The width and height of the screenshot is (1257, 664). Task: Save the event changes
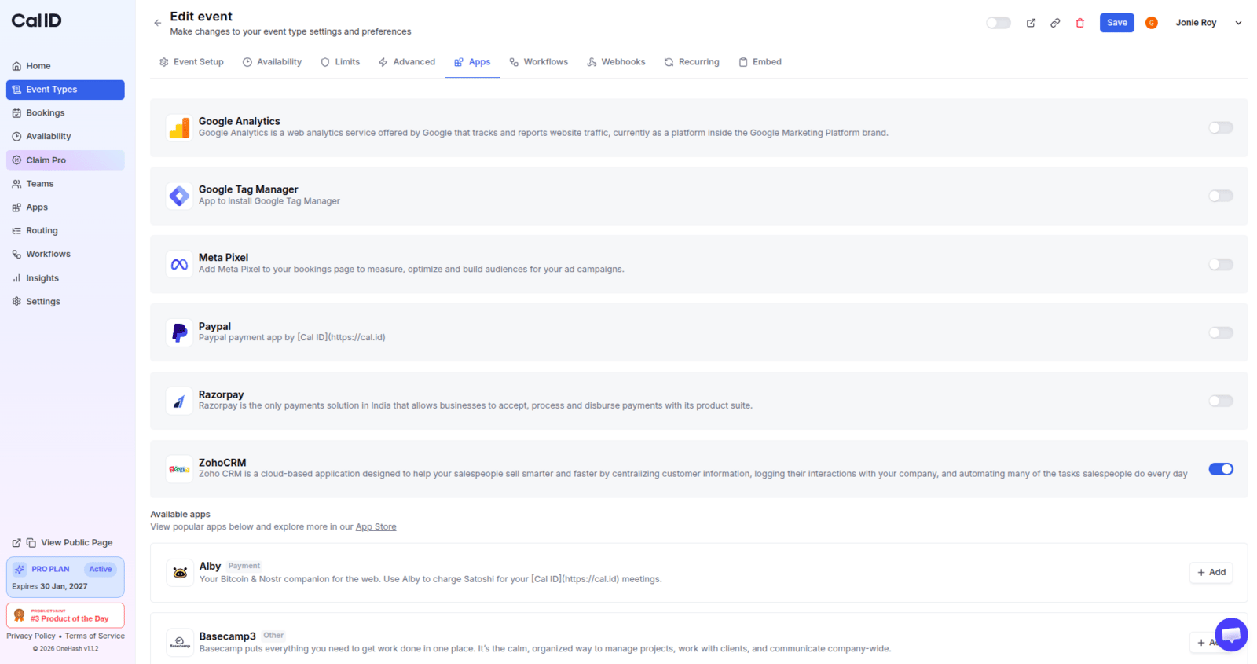1116,23
